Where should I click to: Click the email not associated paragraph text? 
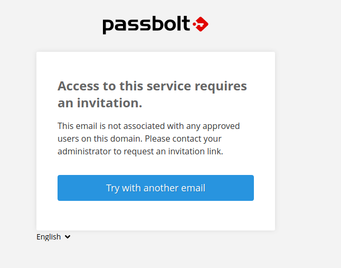coord(149,138)
